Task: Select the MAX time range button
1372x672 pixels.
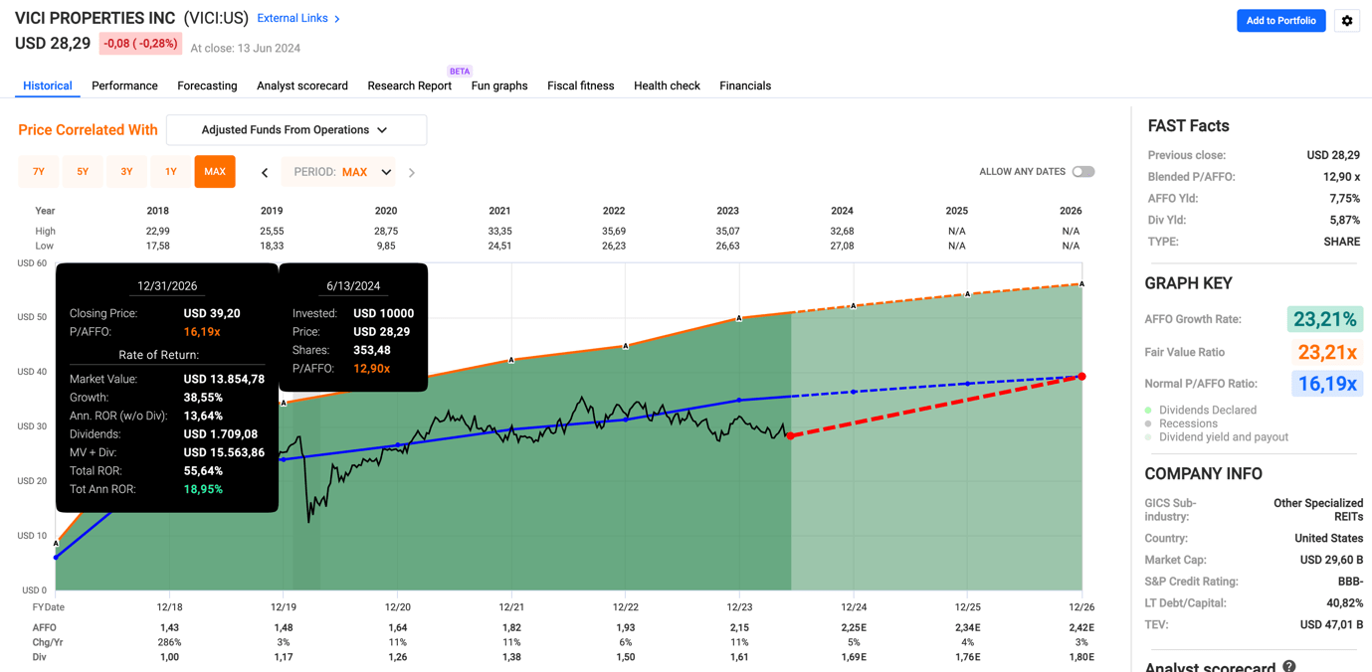Action: (214, 171)
